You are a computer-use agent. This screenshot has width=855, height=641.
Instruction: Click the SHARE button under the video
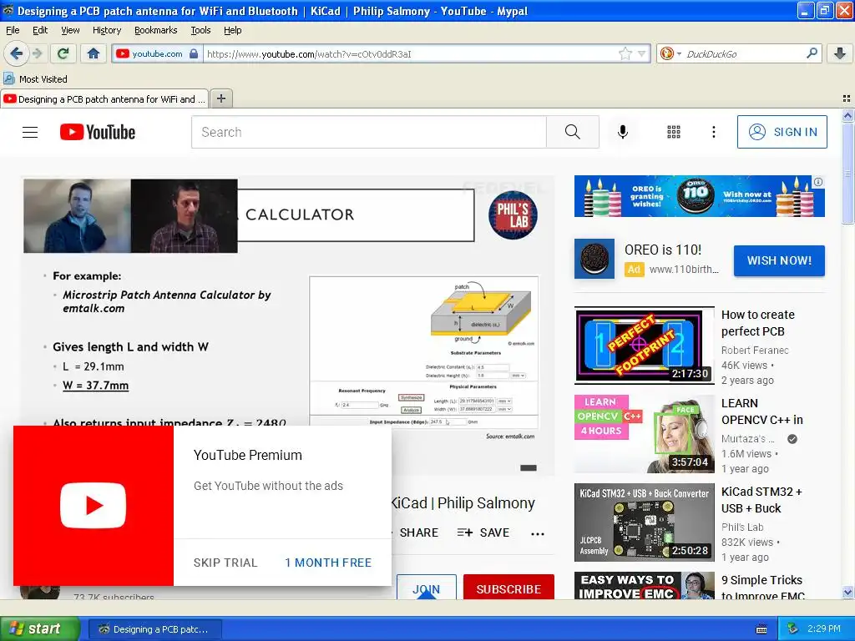click(417, 532)
